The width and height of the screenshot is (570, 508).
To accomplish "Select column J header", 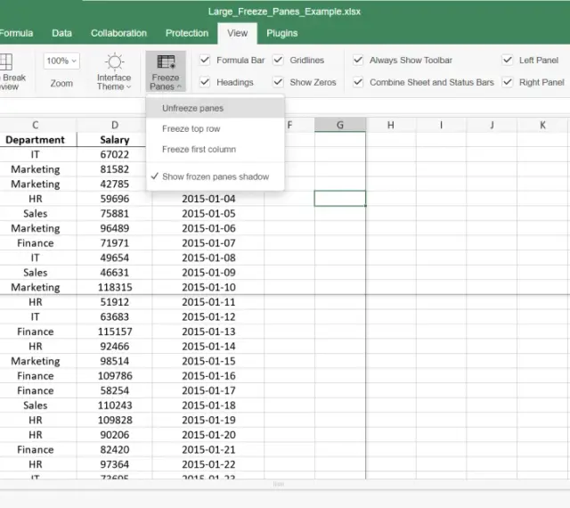I will 492,125.
